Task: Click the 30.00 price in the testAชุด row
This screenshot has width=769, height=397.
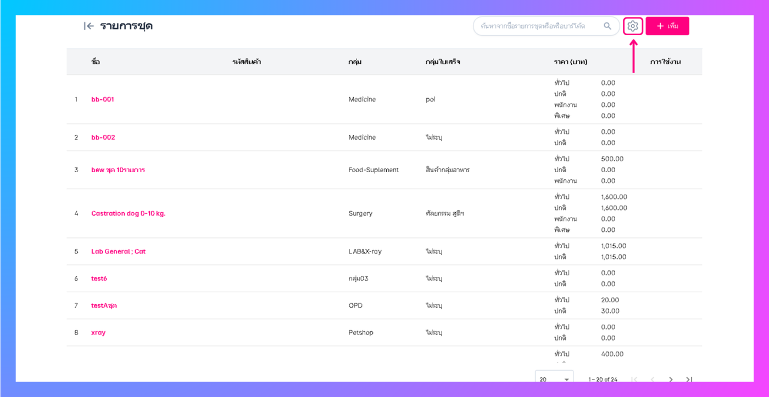Action: click(x=610, y=311)
